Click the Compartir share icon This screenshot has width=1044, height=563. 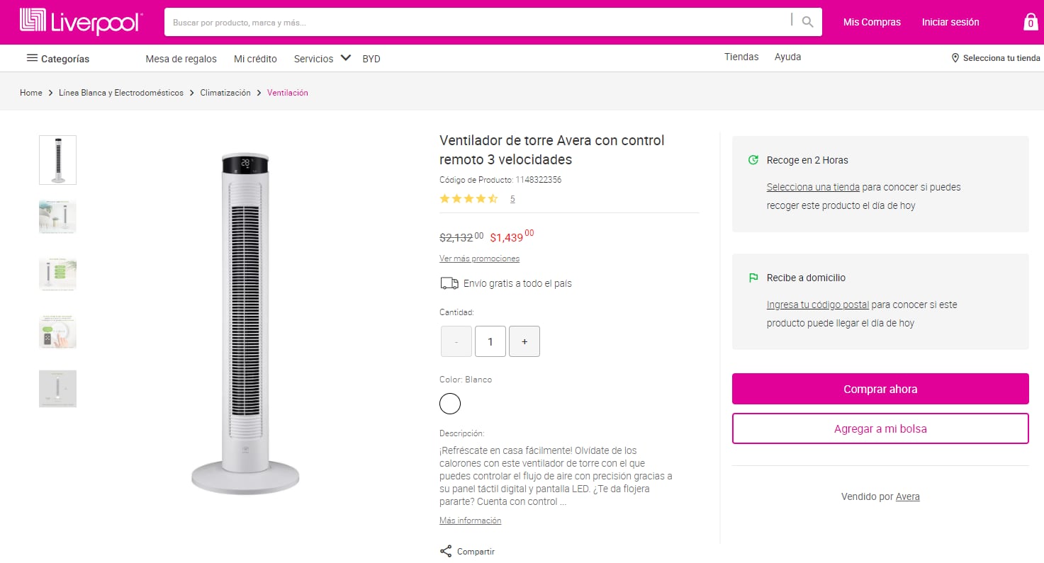(445, 550)
